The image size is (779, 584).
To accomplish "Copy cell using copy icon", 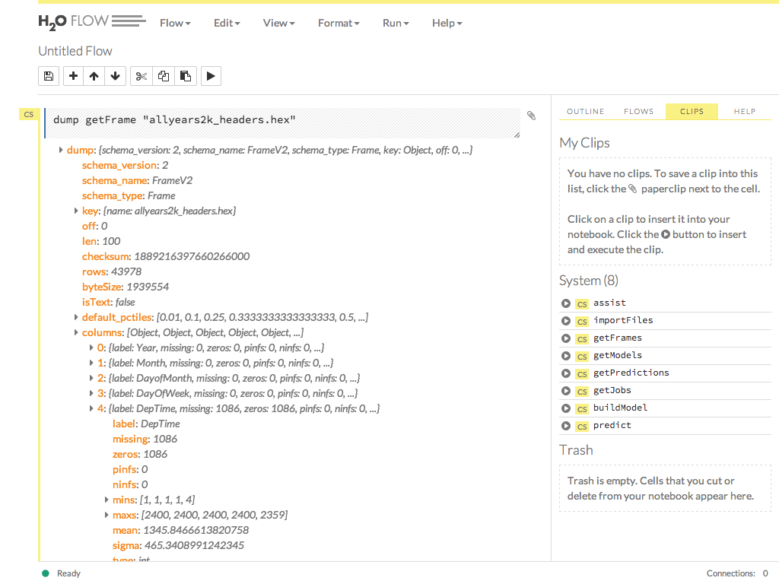I will [x=163, y=76].
